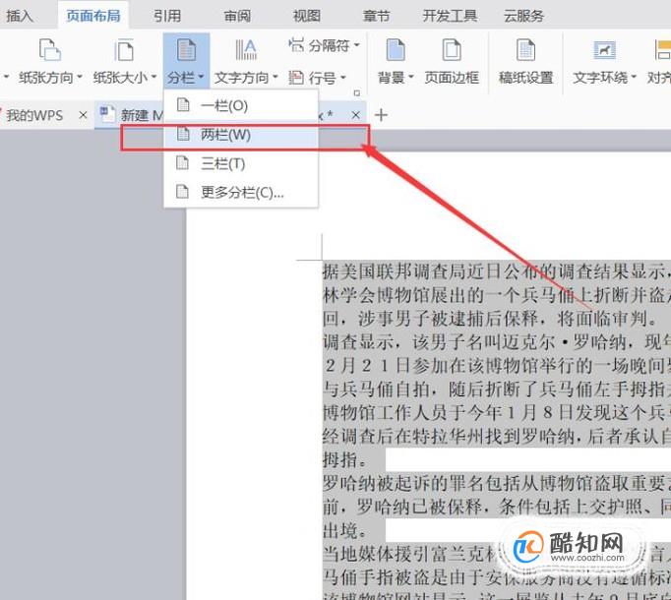Click the document icon beside 一栏(O)
This screenshot has width=671, height=600.
tap(183, 104)
